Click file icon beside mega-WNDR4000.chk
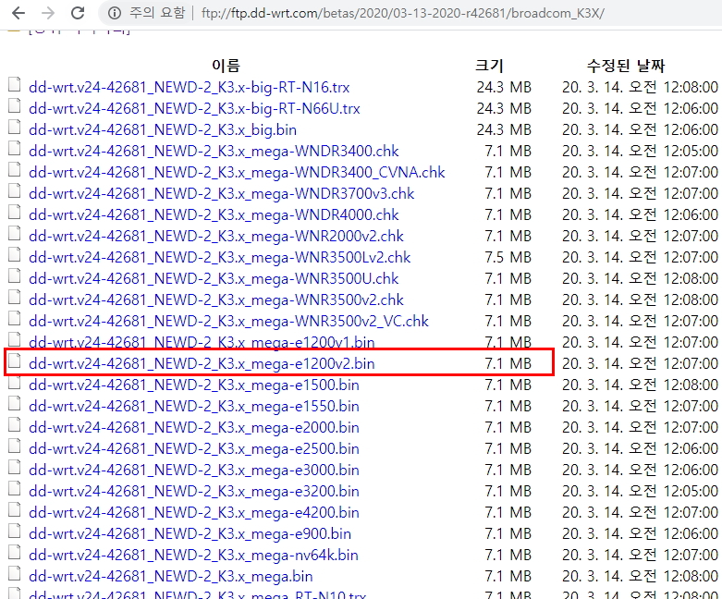 pyautogui.click(x=14, y=213)
